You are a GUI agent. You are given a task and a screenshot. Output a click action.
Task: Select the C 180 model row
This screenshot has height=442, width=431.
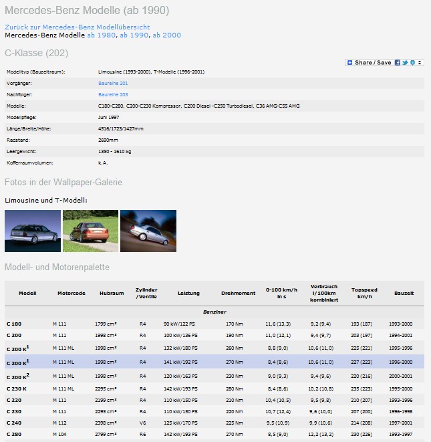click(214, 324)
